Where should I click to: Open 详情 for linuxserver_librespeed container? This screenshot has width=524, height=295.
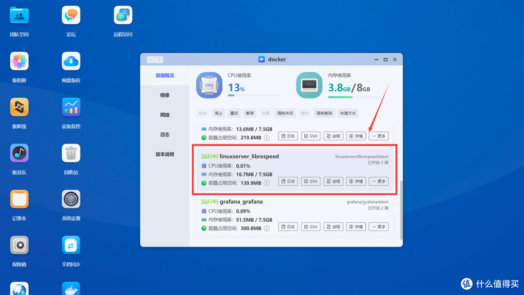pyautogui.click(x=356, y=181)
